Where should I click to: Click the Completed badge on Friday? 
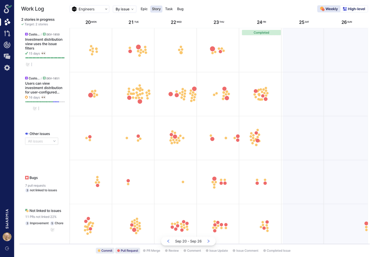(261, 33)
